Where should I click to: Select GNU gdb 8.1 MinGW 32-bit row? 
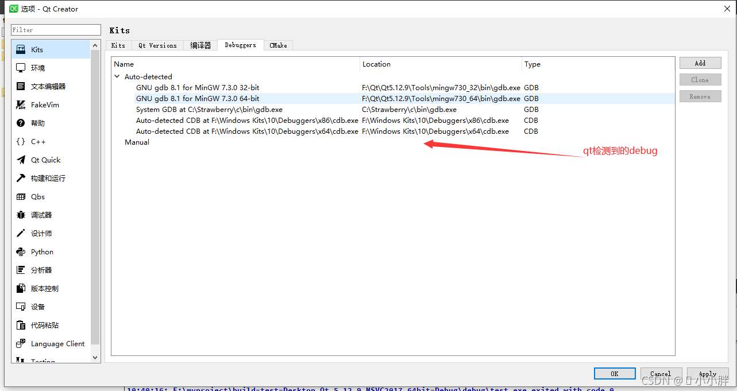click(393, 88)
